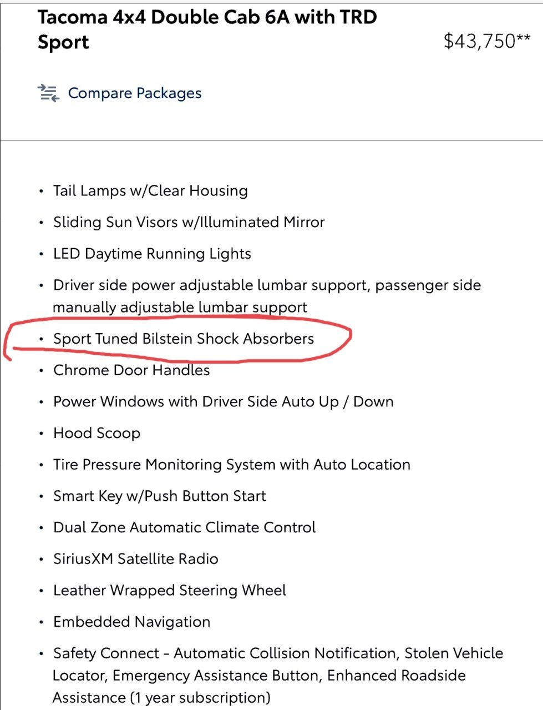The image size is (543, 710).
Task: Click circled Sport Tuned Bilstein Shock Absorbers
Action: [184, 339]
